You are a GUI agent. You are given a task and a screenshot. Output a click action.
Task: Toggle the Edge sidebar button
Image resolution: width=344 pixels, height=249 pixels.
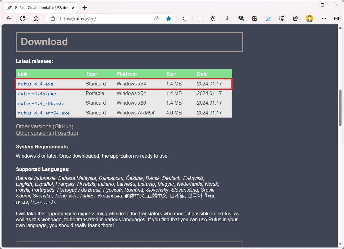(x=337, y=19)
